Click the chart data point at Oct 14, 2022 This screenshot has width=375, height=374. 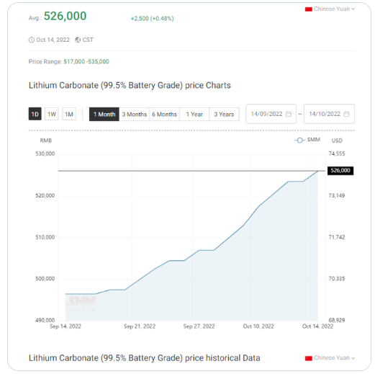[x=317, y=171]
